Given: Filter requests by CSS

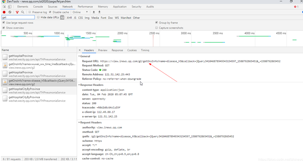Looking at the screenshot, I should [80, 18].
